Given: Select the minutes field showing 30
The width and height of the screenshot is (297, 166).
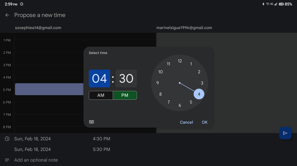Looking at the screenshot, I should [126, 78].
